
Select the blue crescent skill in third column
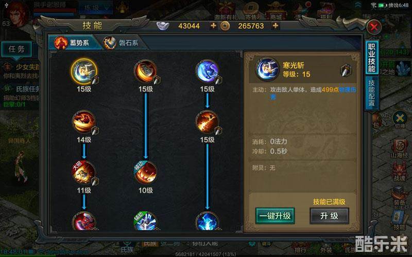tap(208, 71)
